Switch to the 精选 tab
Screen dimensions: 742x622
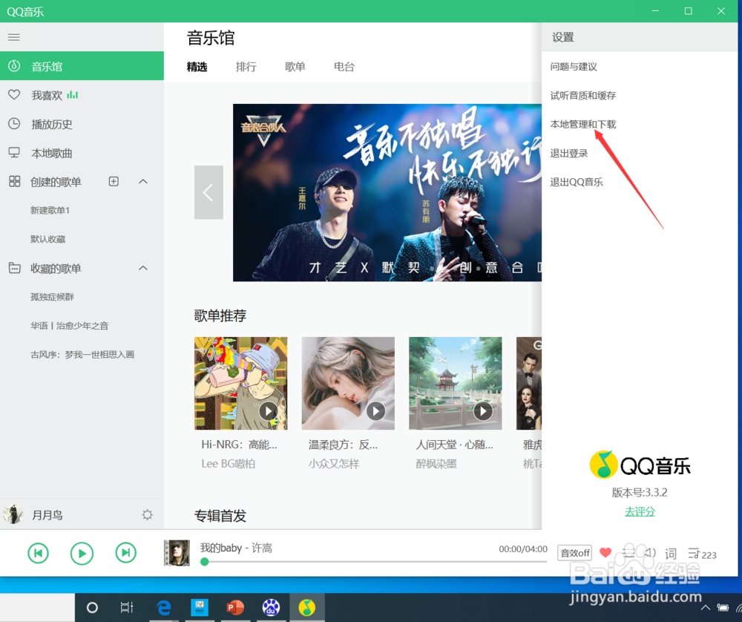(x=197, y=67)
